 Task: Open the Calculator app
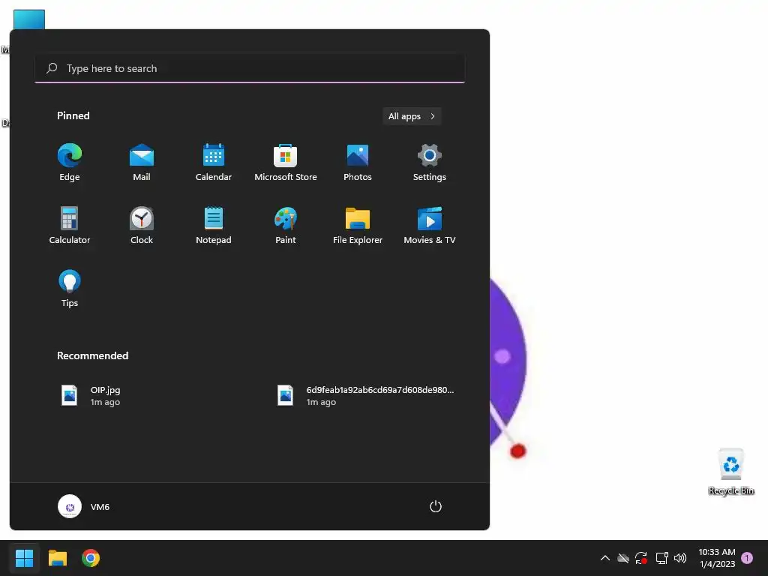(x=70, y=225)
